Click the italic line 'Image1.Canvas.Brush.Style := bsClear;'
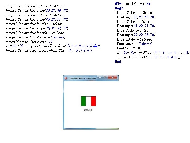 click(x=35, y=33)
